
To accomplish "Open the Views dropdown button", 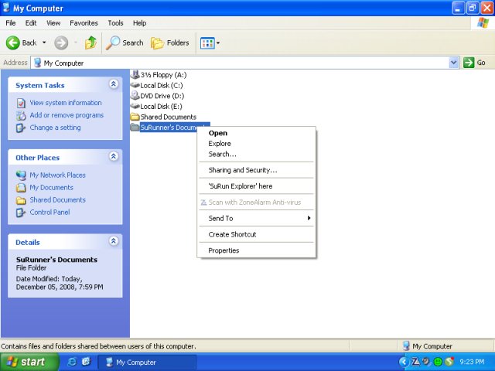I will point(210,43).
